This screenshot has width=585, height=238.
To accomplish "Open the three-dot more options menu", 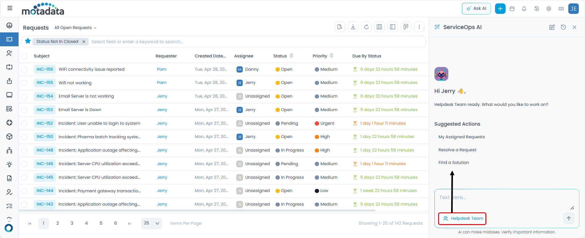I will [419, 27].
